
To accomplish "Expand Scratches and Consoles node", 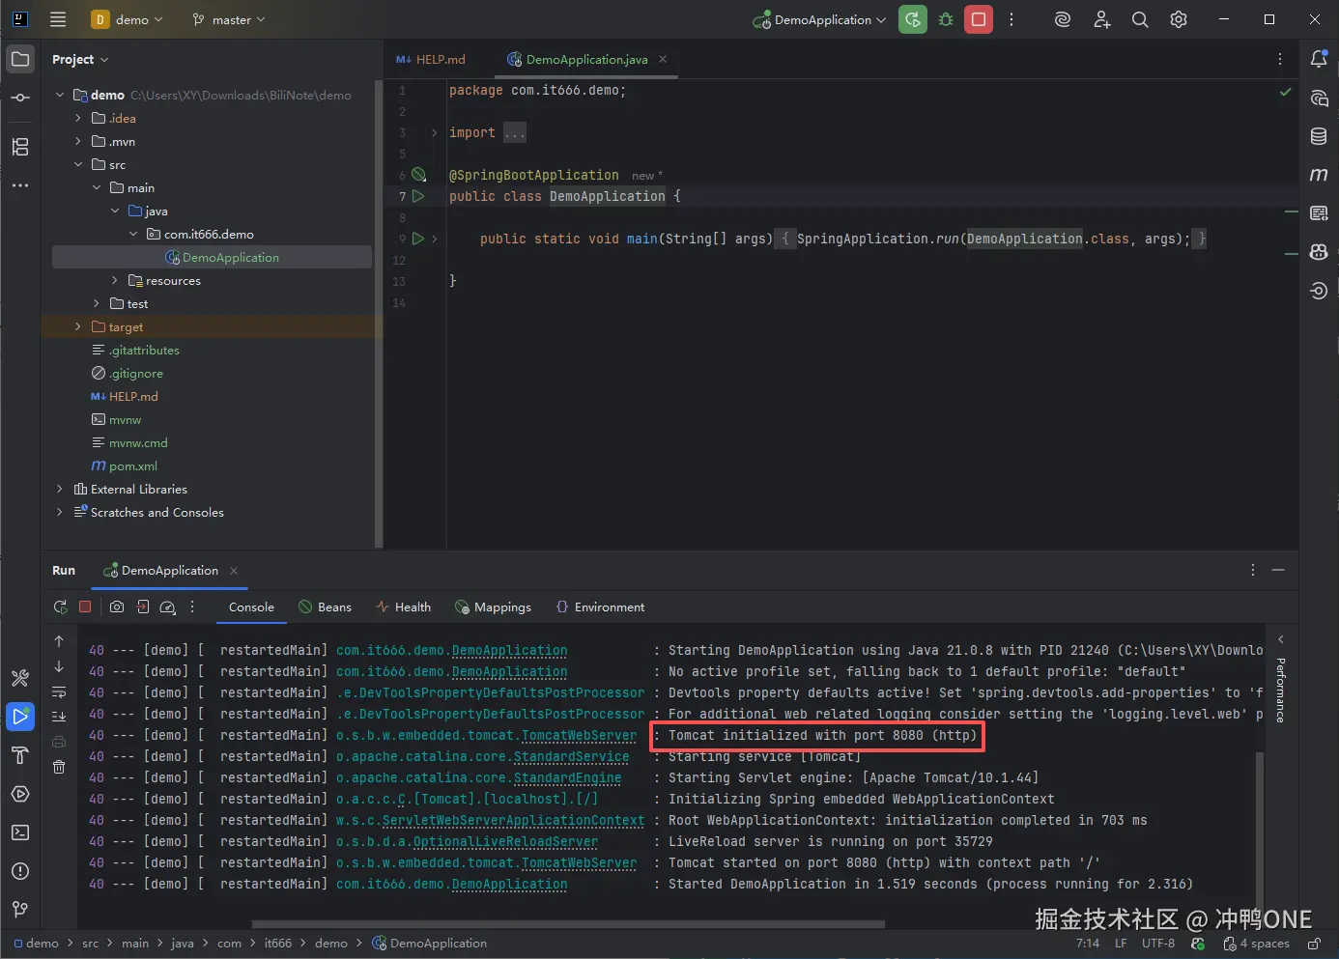I will click(x=60, y=512).
